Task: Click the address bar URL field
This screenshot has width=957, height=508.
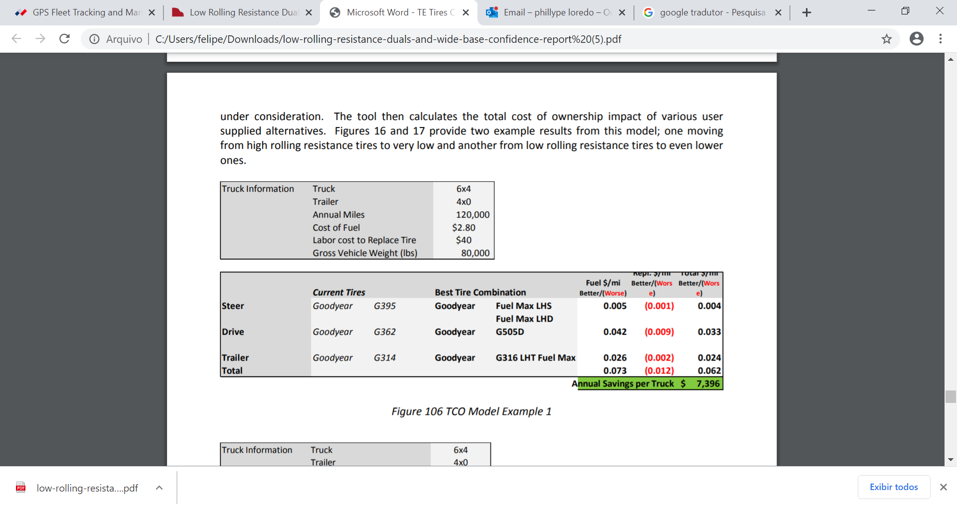Action: (x=389, y=39)
